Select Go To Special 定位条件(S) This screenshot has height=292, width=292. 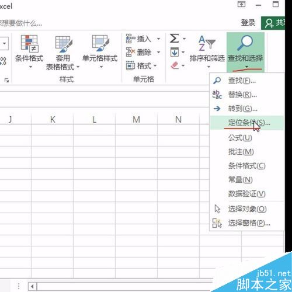pyautogui.click(x=246, y=123)
